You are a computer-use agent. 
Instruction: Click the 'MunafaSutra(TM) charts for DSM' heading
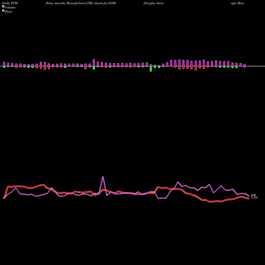pos(91,3)
